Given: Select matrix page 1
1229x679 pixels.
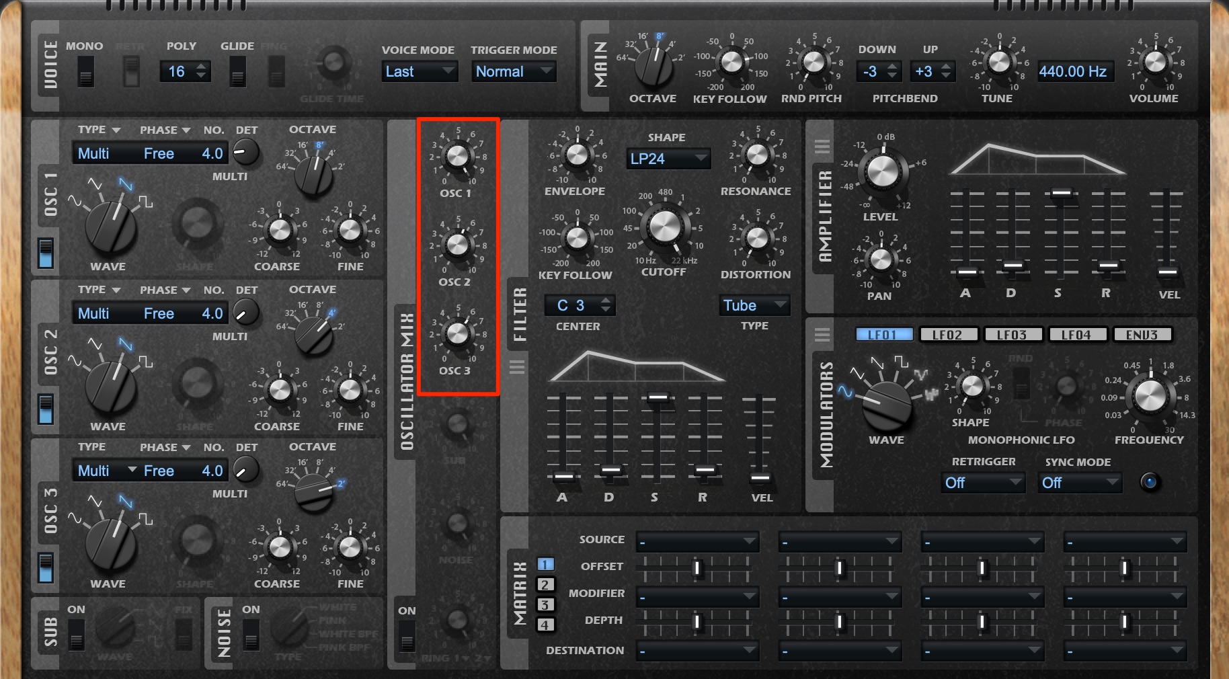Looking at the screenshot, I should point(545,565).
